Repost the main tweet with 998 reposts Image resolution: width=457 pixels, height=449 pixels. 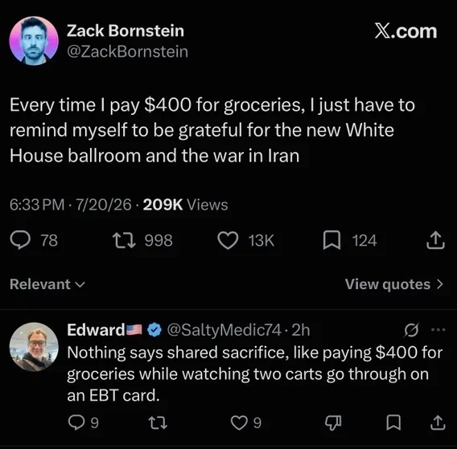click(x=125, y=240)
